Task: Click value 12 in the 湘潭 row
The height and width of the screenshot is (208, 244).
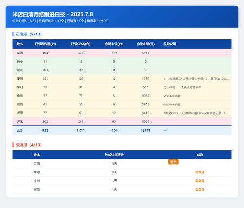Action: pyautogui.click(x=114, y=113)
